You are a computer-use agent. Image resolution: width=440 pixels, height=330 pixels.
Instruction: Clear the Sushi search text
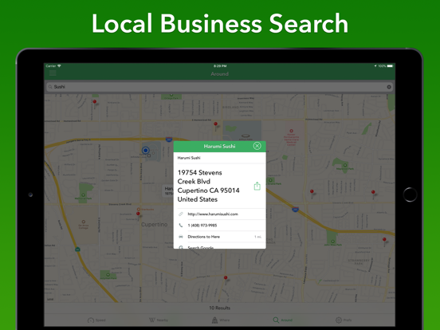point(389,87)
